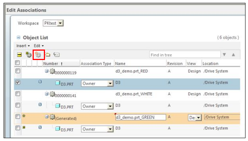Image resolution: width=248 pixels, height=141 pixels.
Task: Collapse tree node 0000000141
Action: (46, 94)
